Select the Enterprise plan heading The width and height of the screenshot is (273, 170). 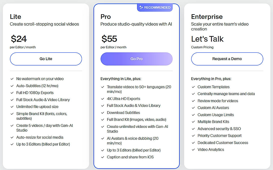click(207, 16)
